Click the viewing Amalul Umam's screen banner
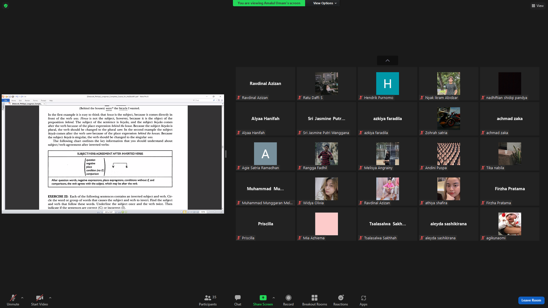The width and height of the screenshot is (548, 308). point(269,3)
